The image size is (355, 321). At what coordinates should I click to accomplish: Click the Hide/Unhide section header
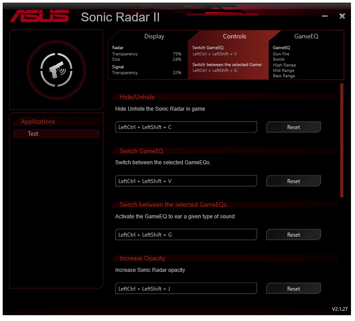137,97
